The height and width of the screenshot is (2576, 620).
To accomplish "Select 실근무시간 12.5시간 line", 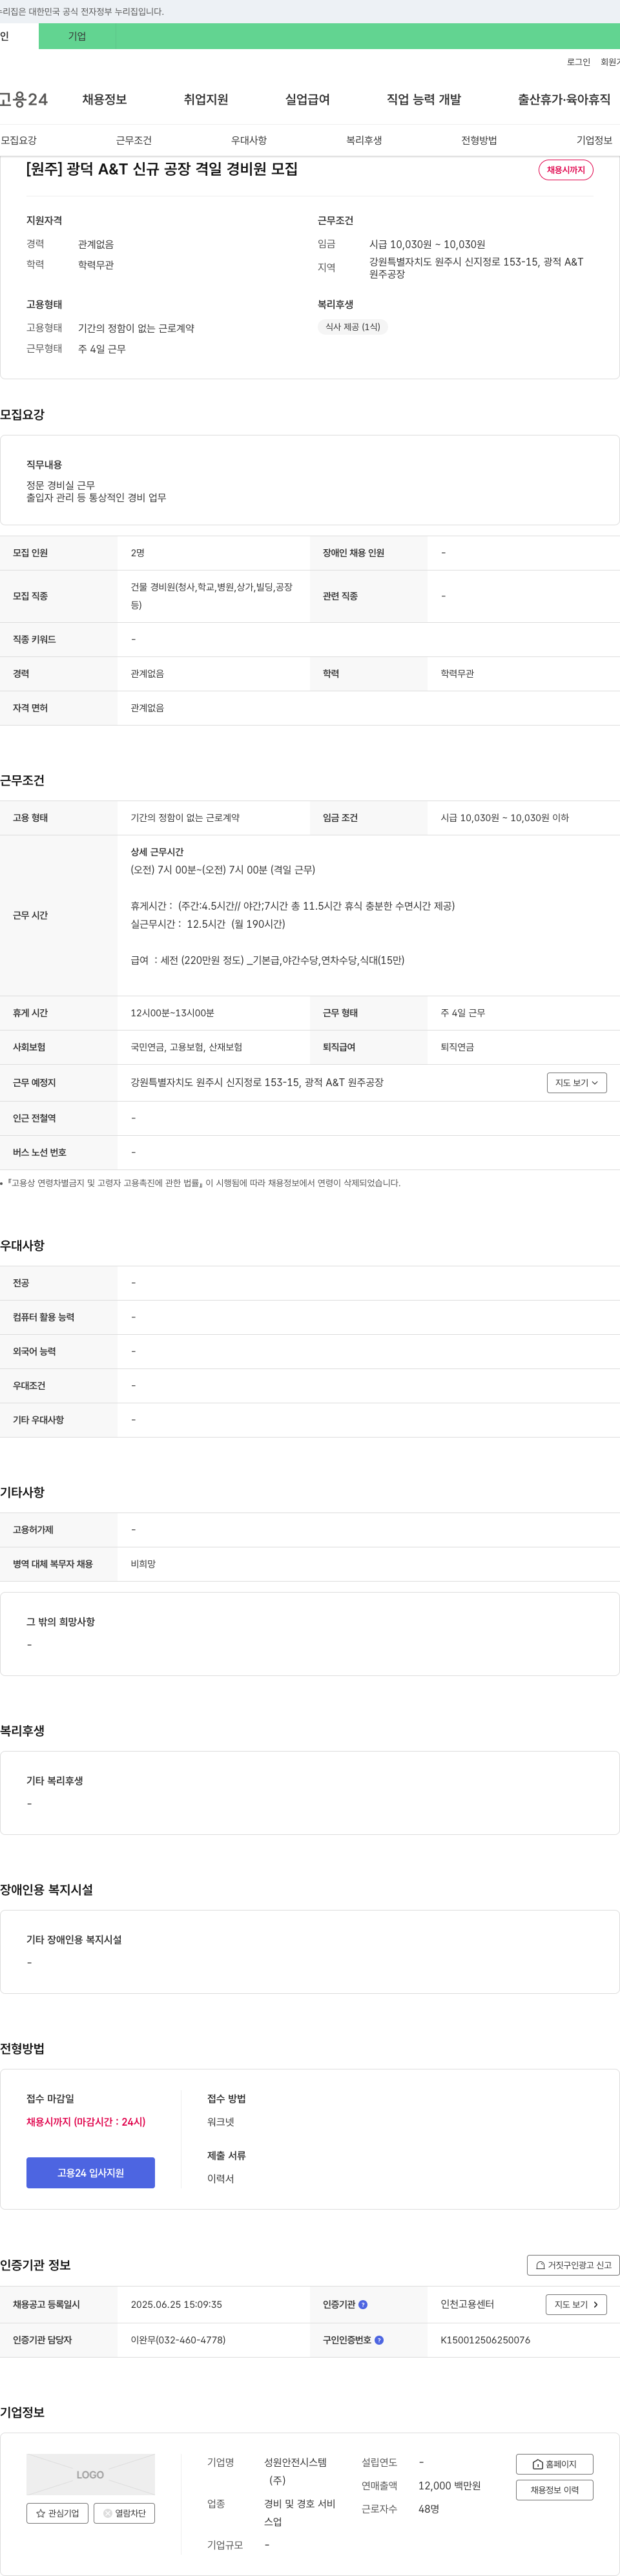I will click(208, 924).
